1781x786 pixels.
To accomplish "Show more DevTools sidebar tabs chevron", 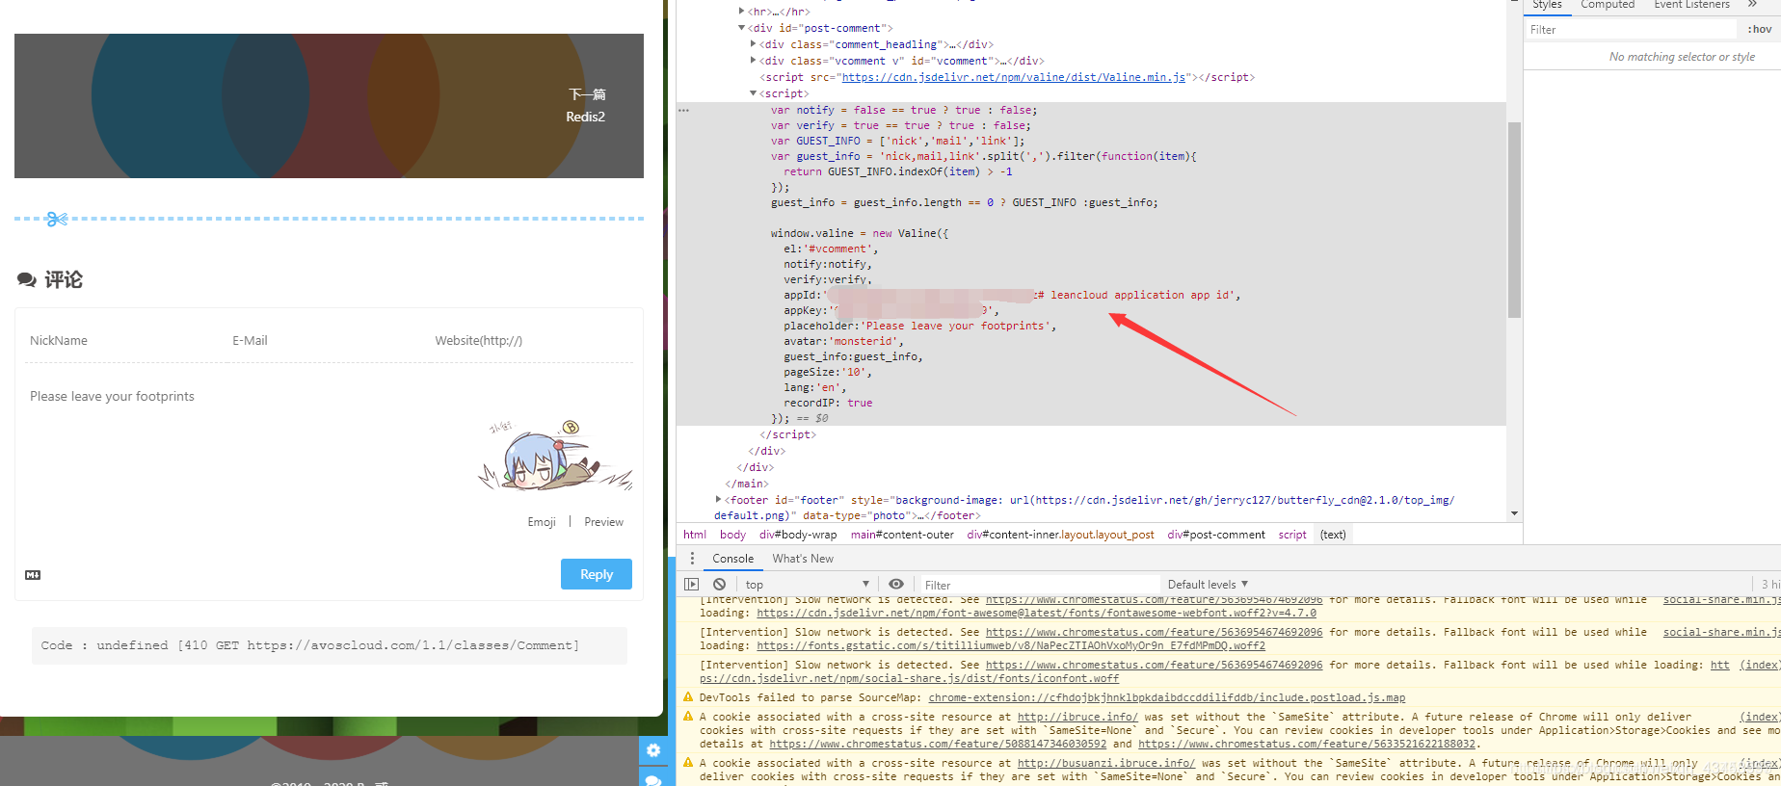I will [x=1752, y=5].
